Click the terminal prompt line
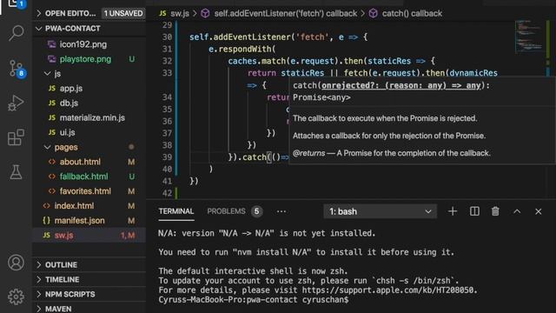 (x=254, y=299)
